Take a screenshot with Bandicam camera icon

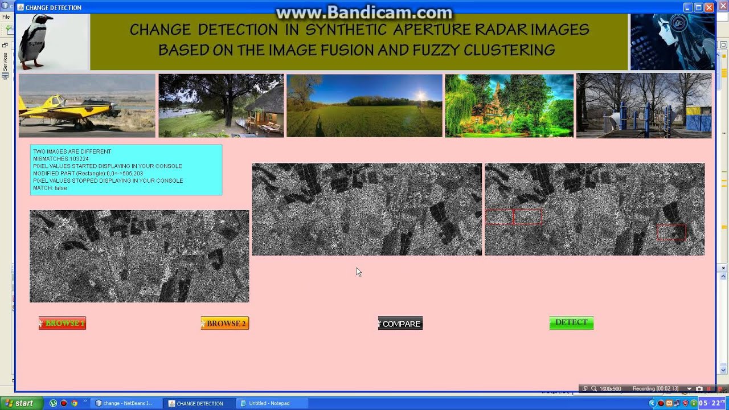coord(699,389)
